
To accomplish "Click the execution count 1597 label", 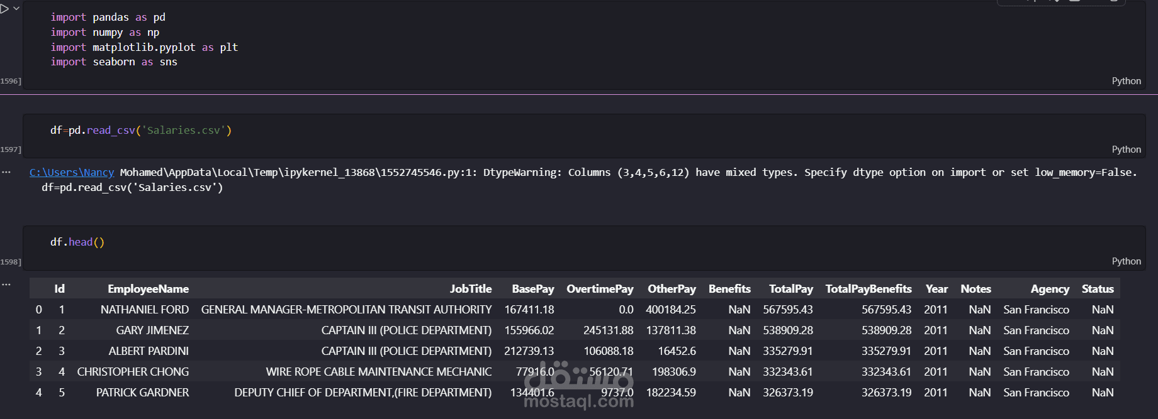I will tap(11, 150).
